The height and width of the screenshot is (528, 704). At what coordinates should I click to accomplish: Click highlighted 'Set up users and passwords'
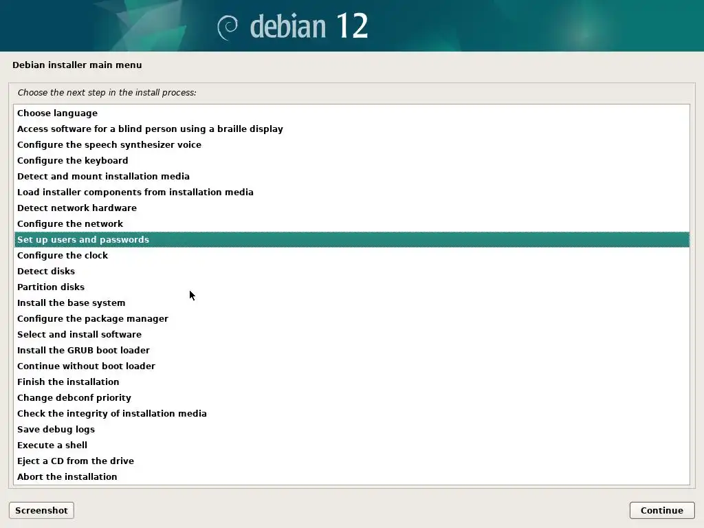(351, 239)
